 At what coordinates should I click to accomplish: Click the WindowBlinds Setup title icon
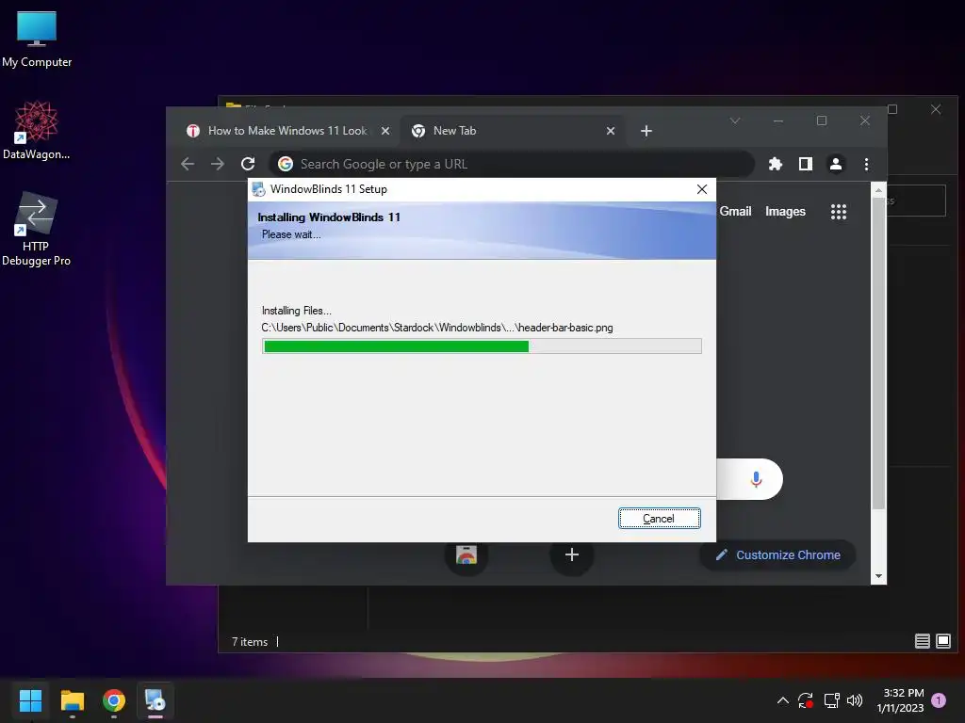[x=259, y=189]
